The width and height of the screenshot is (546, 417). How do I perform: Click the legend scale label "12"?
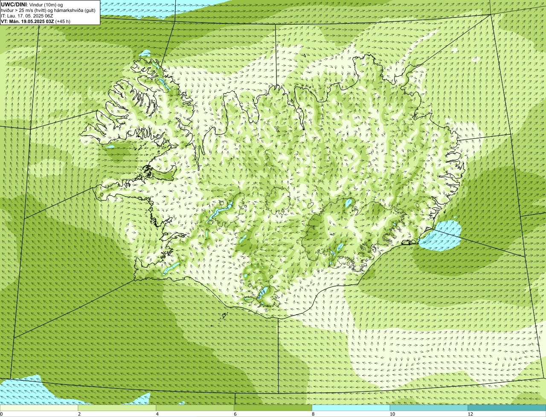click(x=470, y=414)
